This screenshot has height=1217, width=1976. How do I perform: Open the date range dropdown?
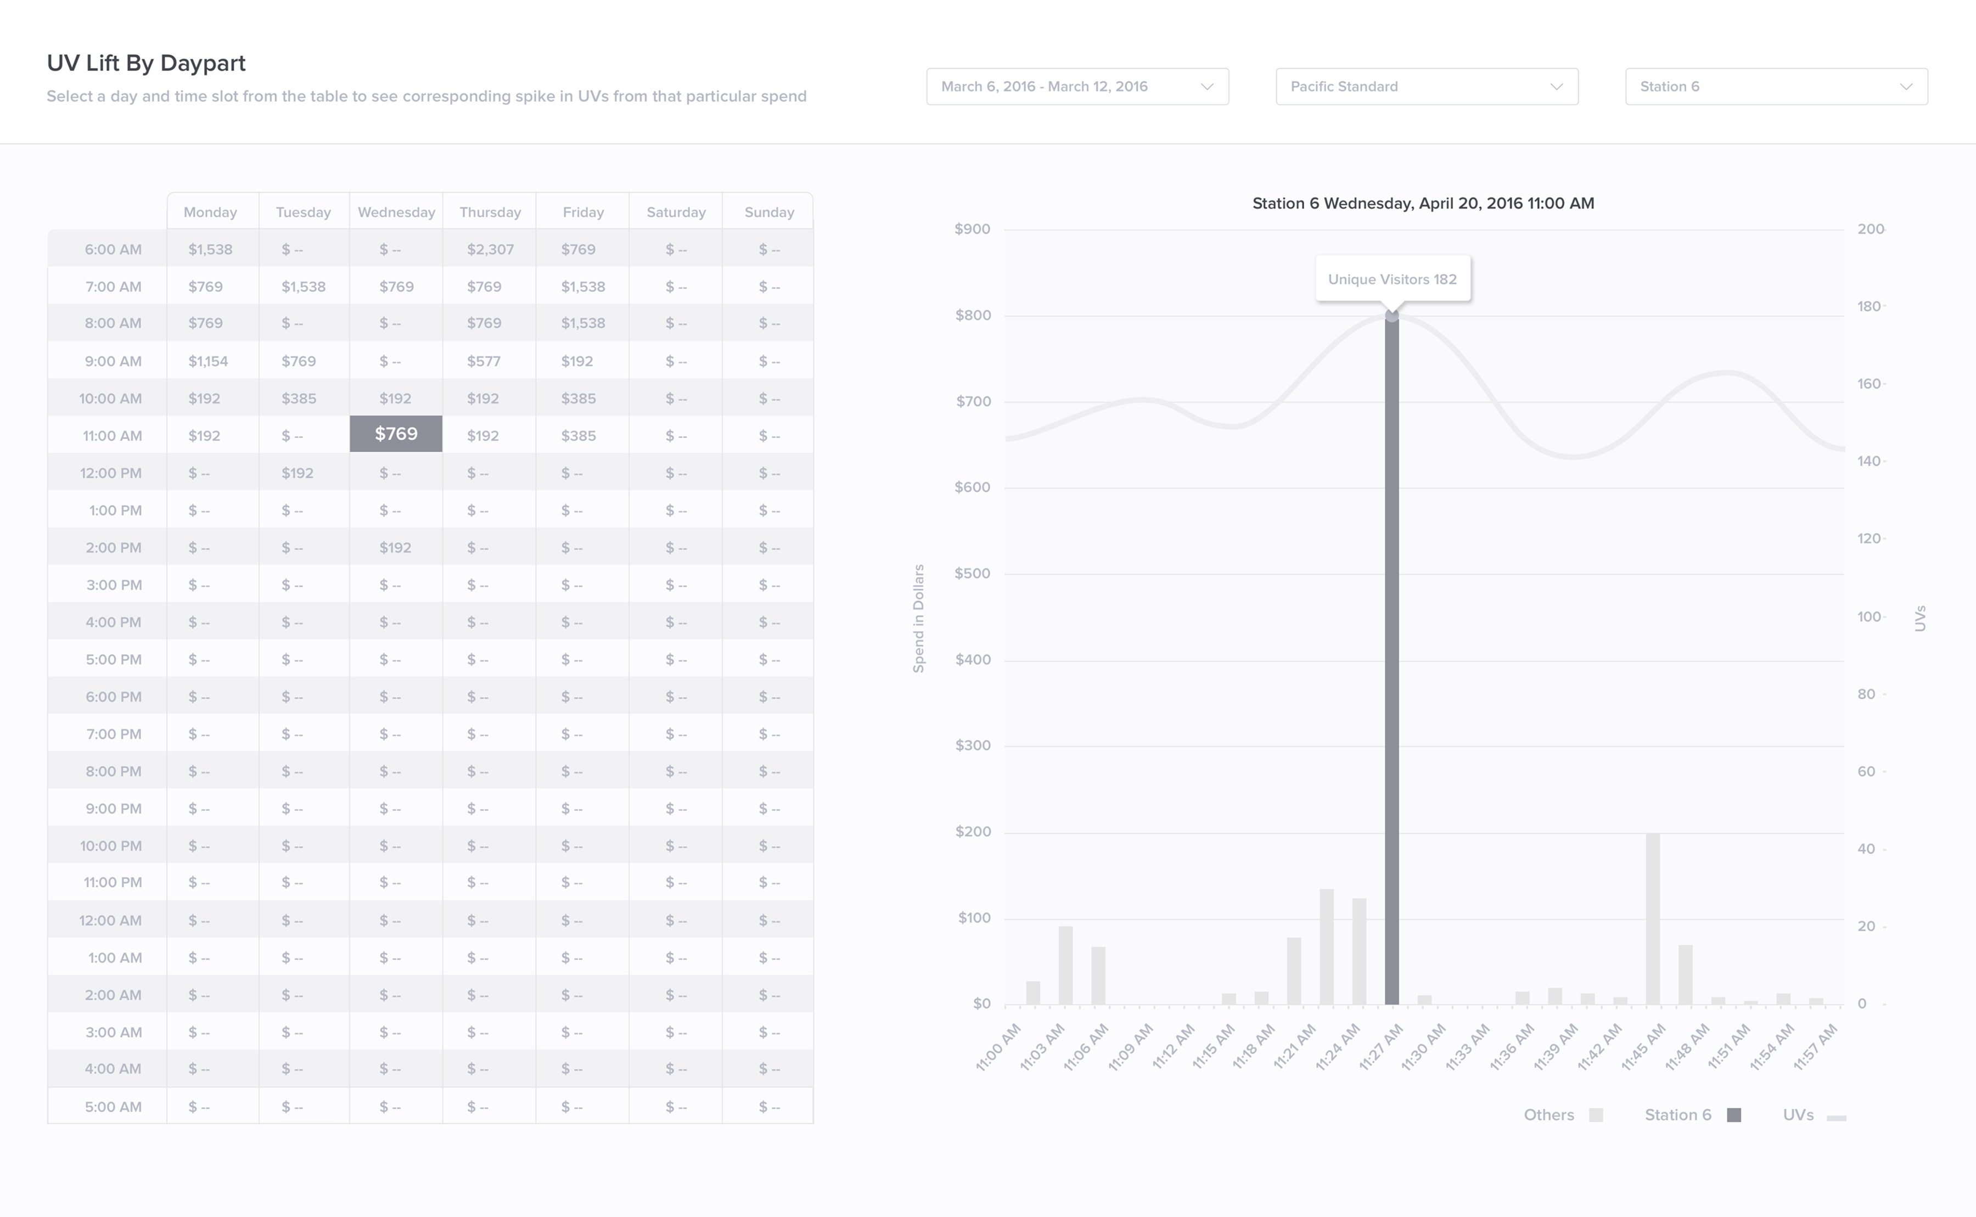click(x=1076, y=86)
